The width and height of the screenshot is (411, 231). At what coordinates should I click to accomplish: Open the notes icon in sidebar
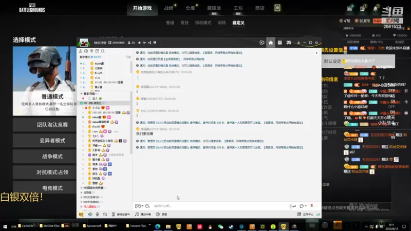point(97,51)
